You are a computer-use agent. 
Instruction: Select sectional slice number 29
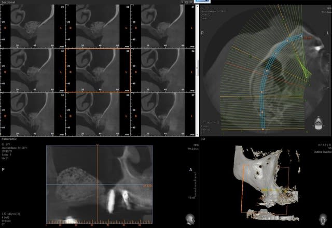[33, 26]
